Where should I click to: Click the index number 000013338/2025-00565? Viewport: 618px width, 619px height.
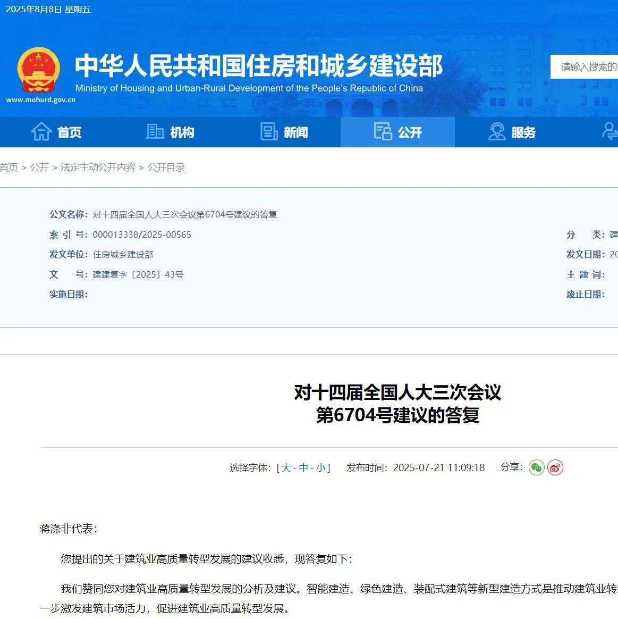[x=141, y=235]
